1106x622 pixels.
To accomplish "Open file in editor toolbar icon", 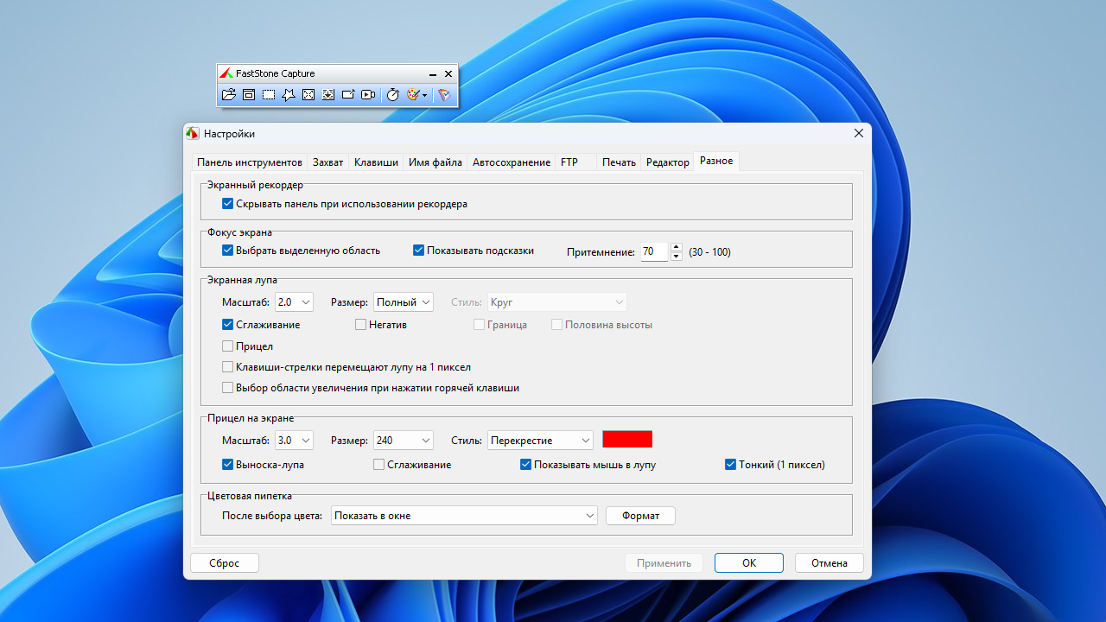I will point(228,95).
